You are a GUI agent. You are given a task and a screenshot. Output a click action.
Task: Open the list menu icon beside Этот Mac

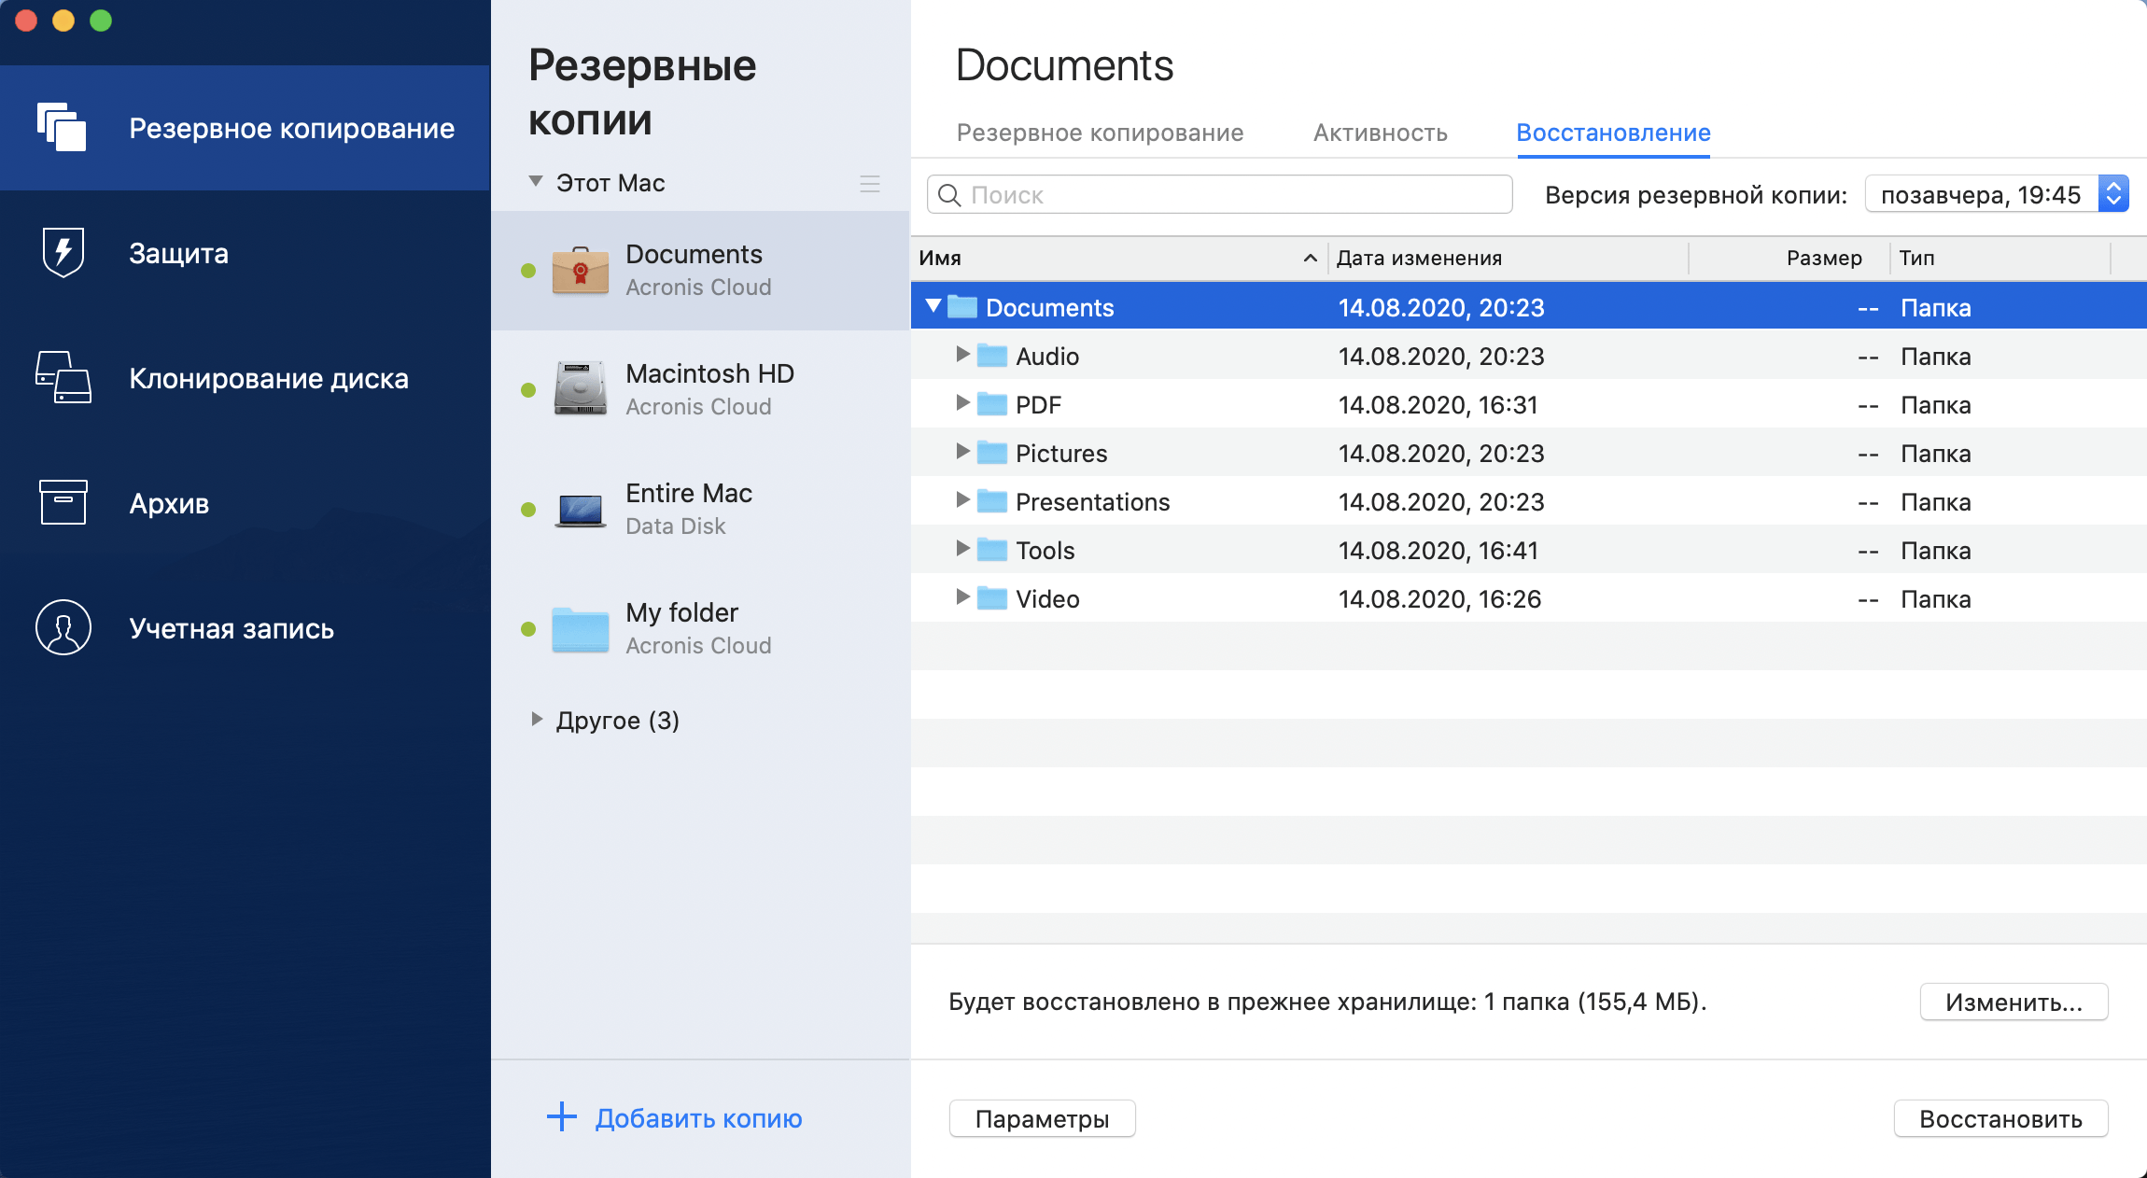(x=869, y=184)
